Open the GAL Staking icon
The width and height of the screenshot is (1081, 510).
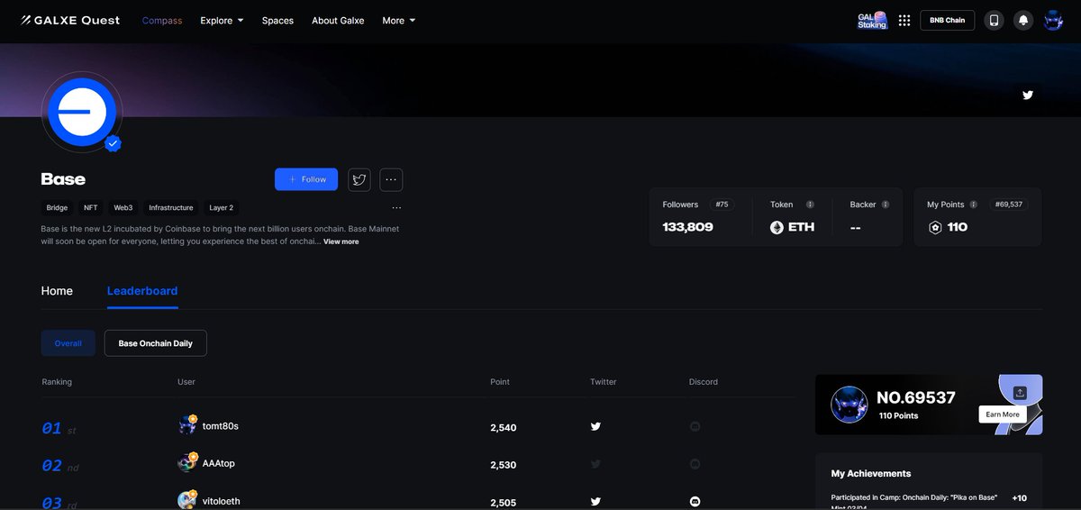(x=872, y=20)
